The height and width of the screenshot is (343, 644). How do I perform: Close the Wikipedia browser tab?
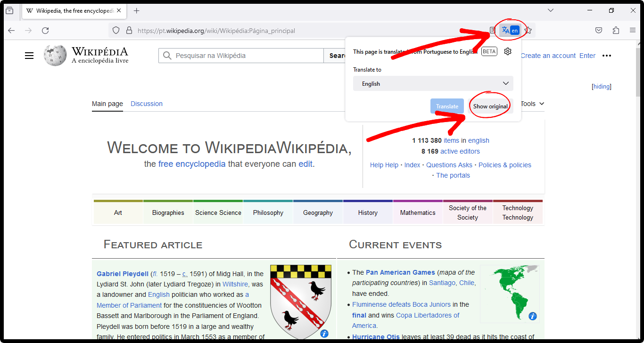point(118,10)
